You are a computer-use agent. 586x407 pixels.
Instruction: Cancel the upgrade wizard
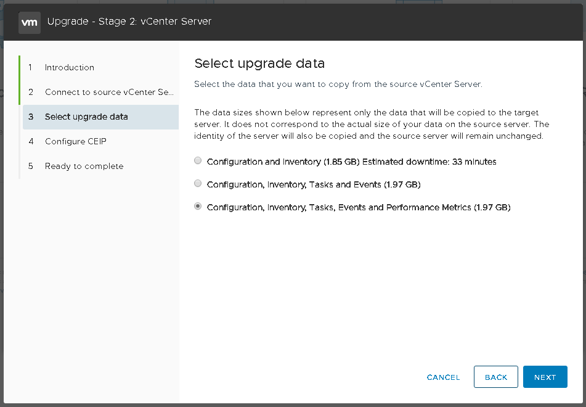443,377
